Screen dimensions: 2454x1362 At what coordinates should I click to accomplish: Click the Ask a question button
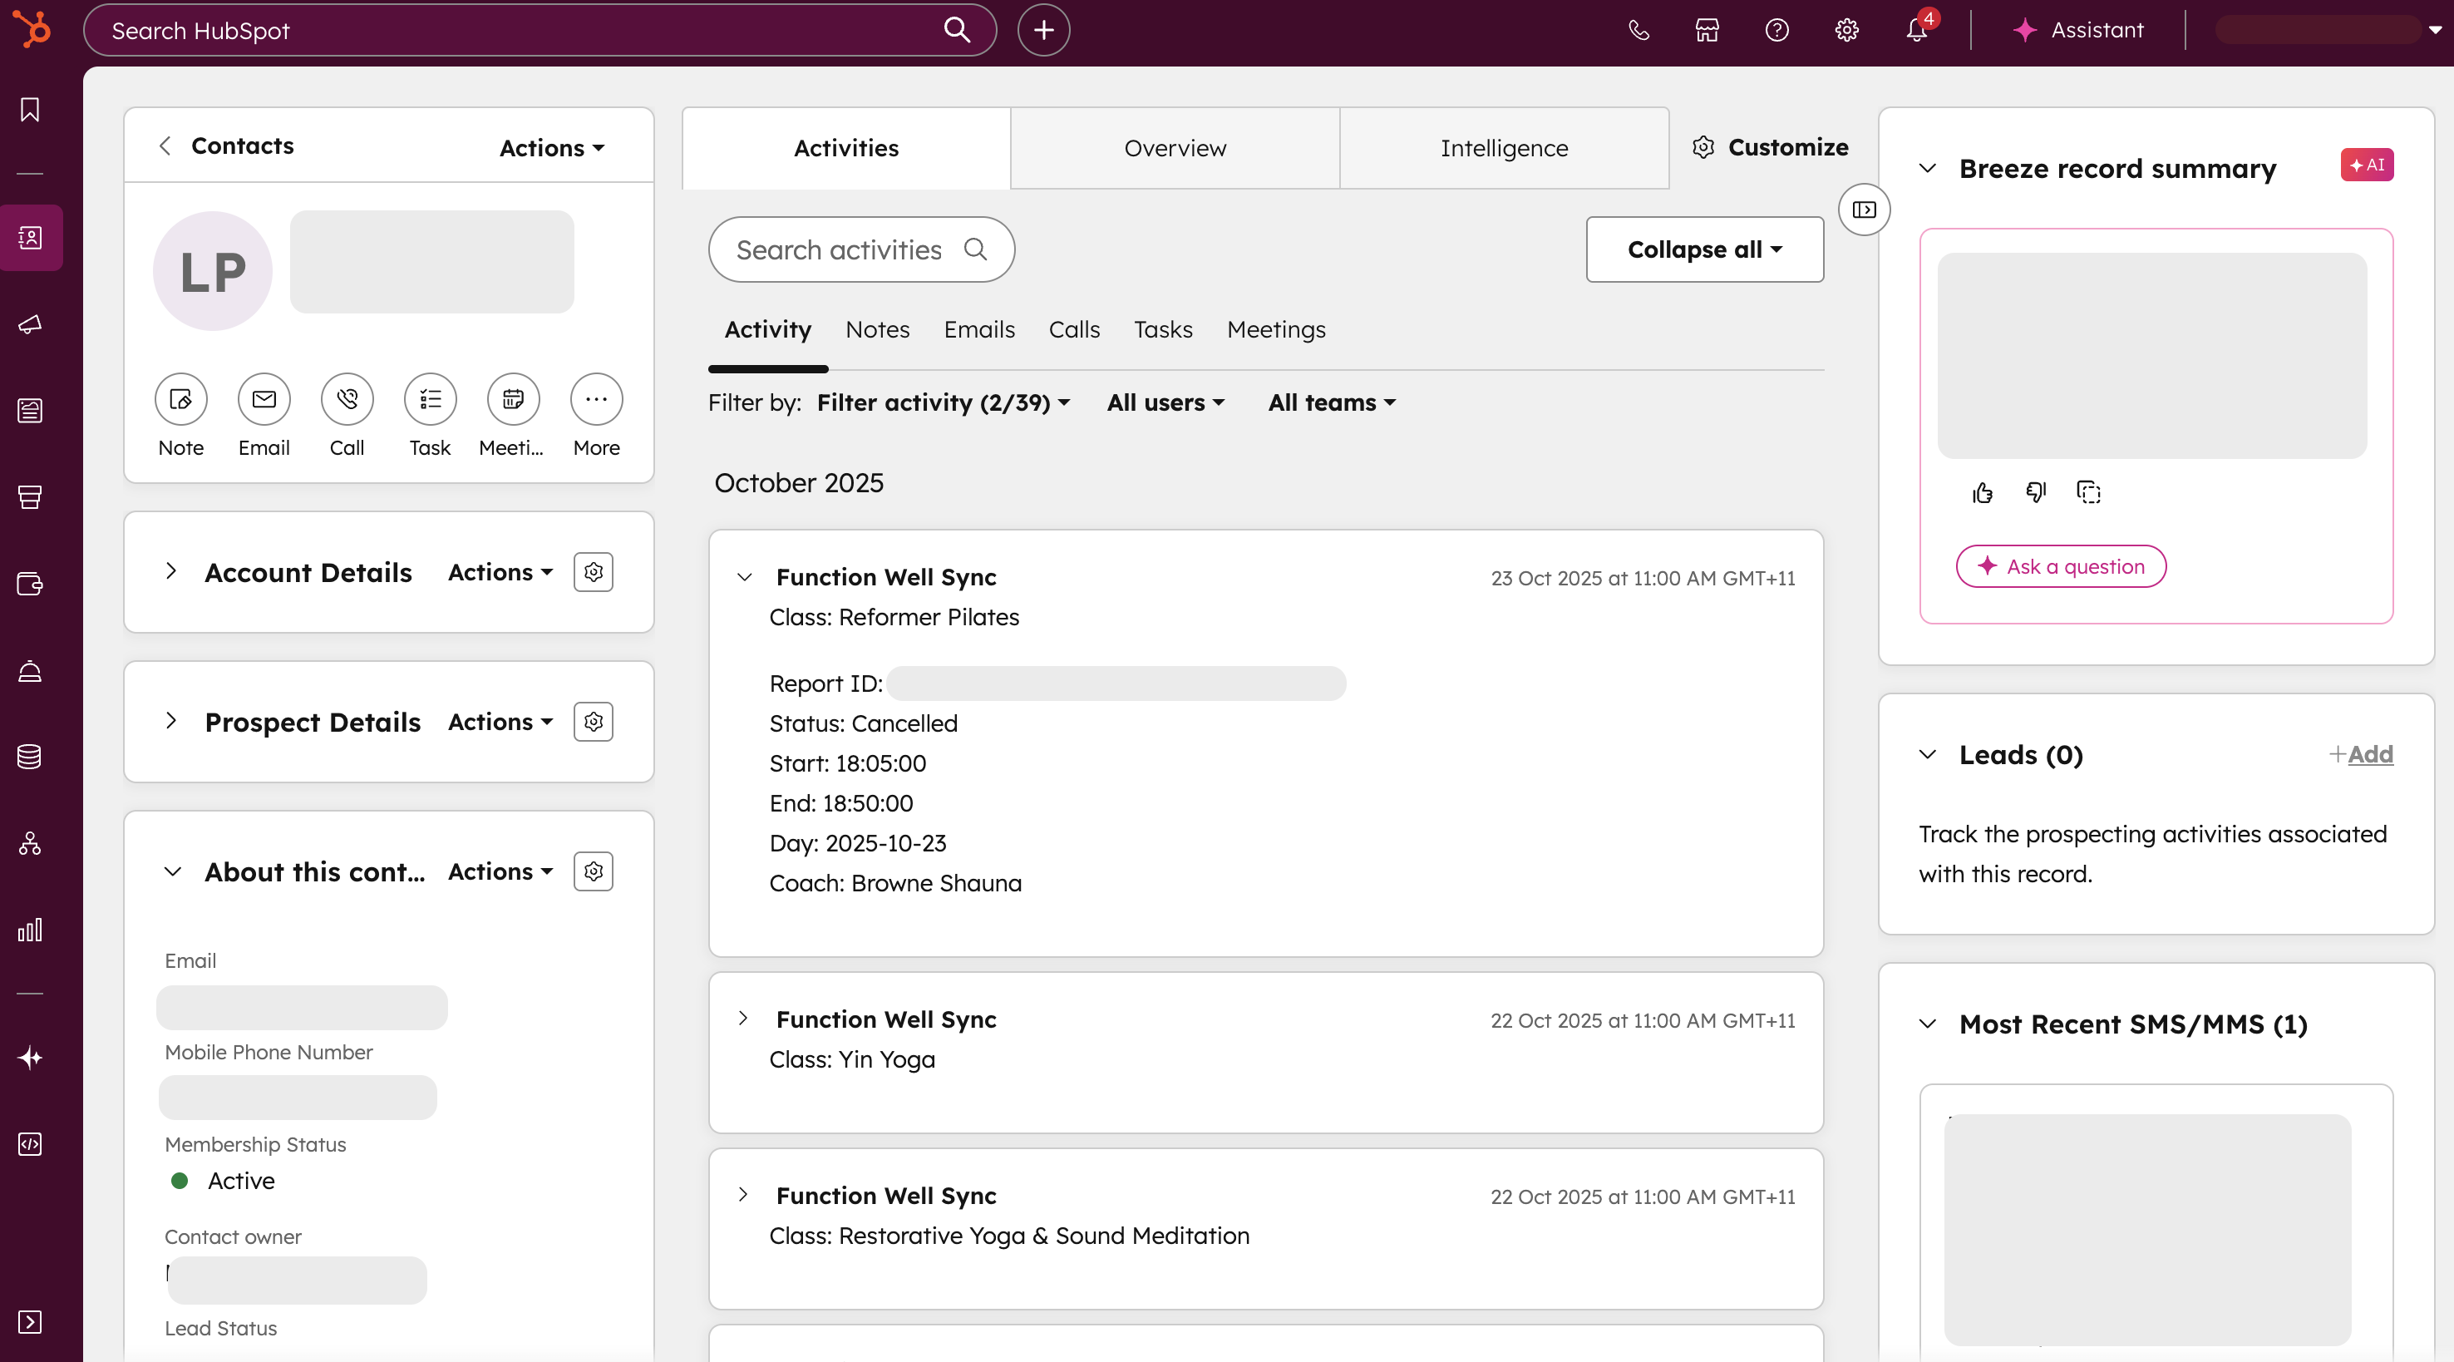[2060, 566]
